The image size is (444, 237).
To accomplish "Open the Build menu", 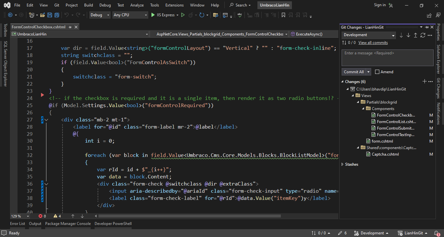I will (88, 5).
